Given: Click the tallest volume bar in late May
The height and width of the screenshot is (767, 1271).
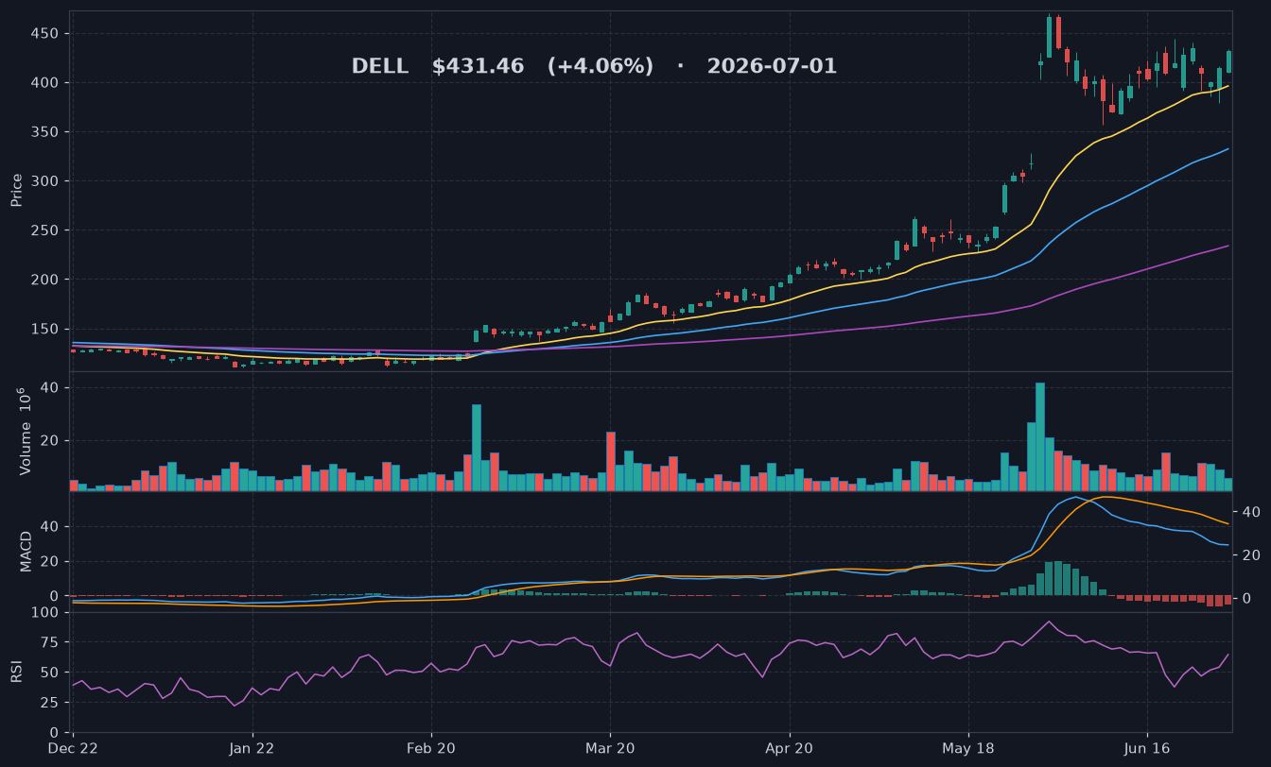Looking at the screenshot, I should coord(1040,436).
